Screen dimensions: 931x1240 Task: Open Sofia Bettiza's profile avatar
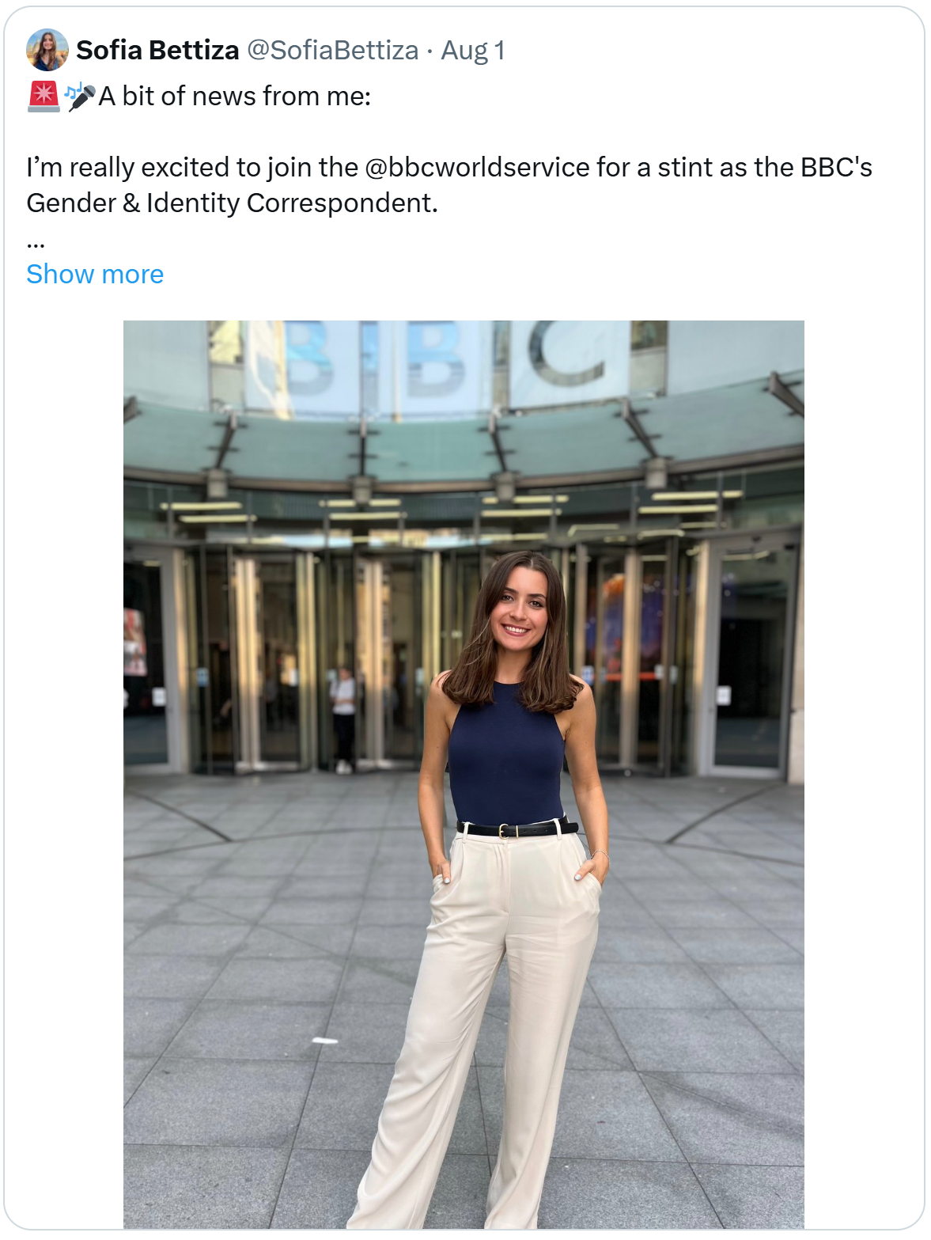click(47, 50)
